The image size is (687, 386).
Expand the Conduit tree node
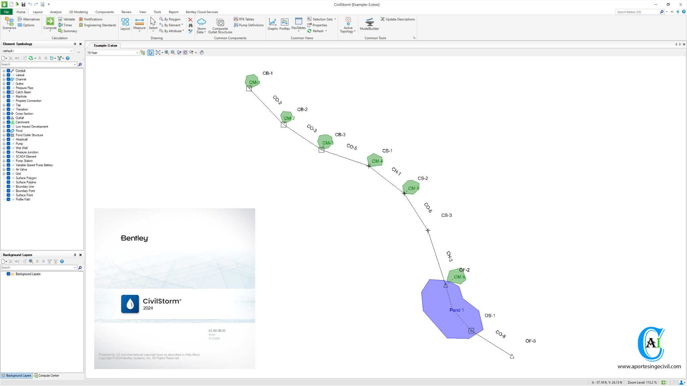point(4,71)
